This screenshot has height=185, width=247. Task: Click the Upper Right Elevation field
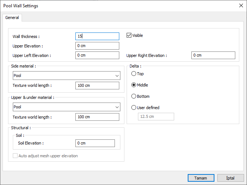point(213,55)
